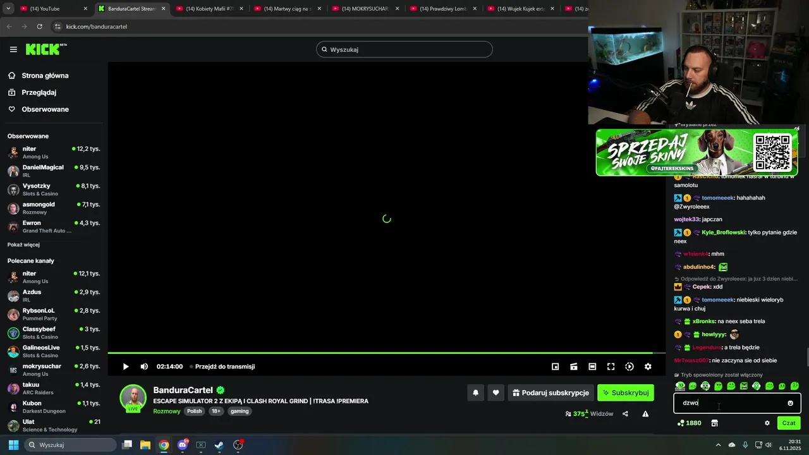Screen dimensions: 809x455
Task: Open Steam from the taskbar
Action: click(219, 445)
